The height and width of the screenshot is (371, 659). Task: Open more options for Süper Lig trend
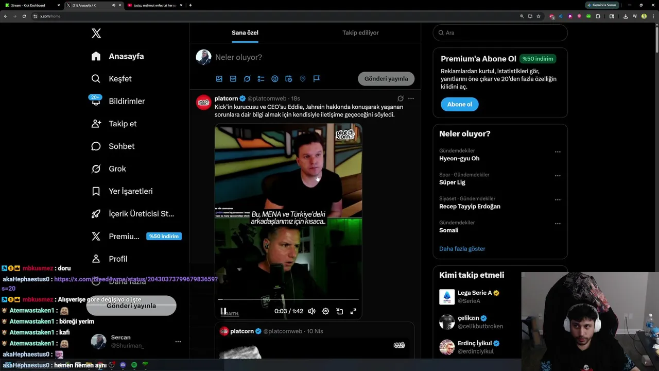point(558,176)
